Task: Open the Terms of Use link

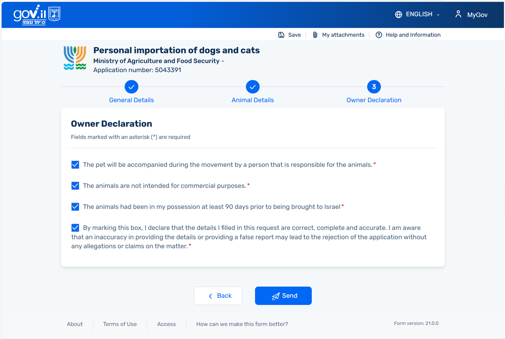Action: pyautogui.click(x=120, y=324)
